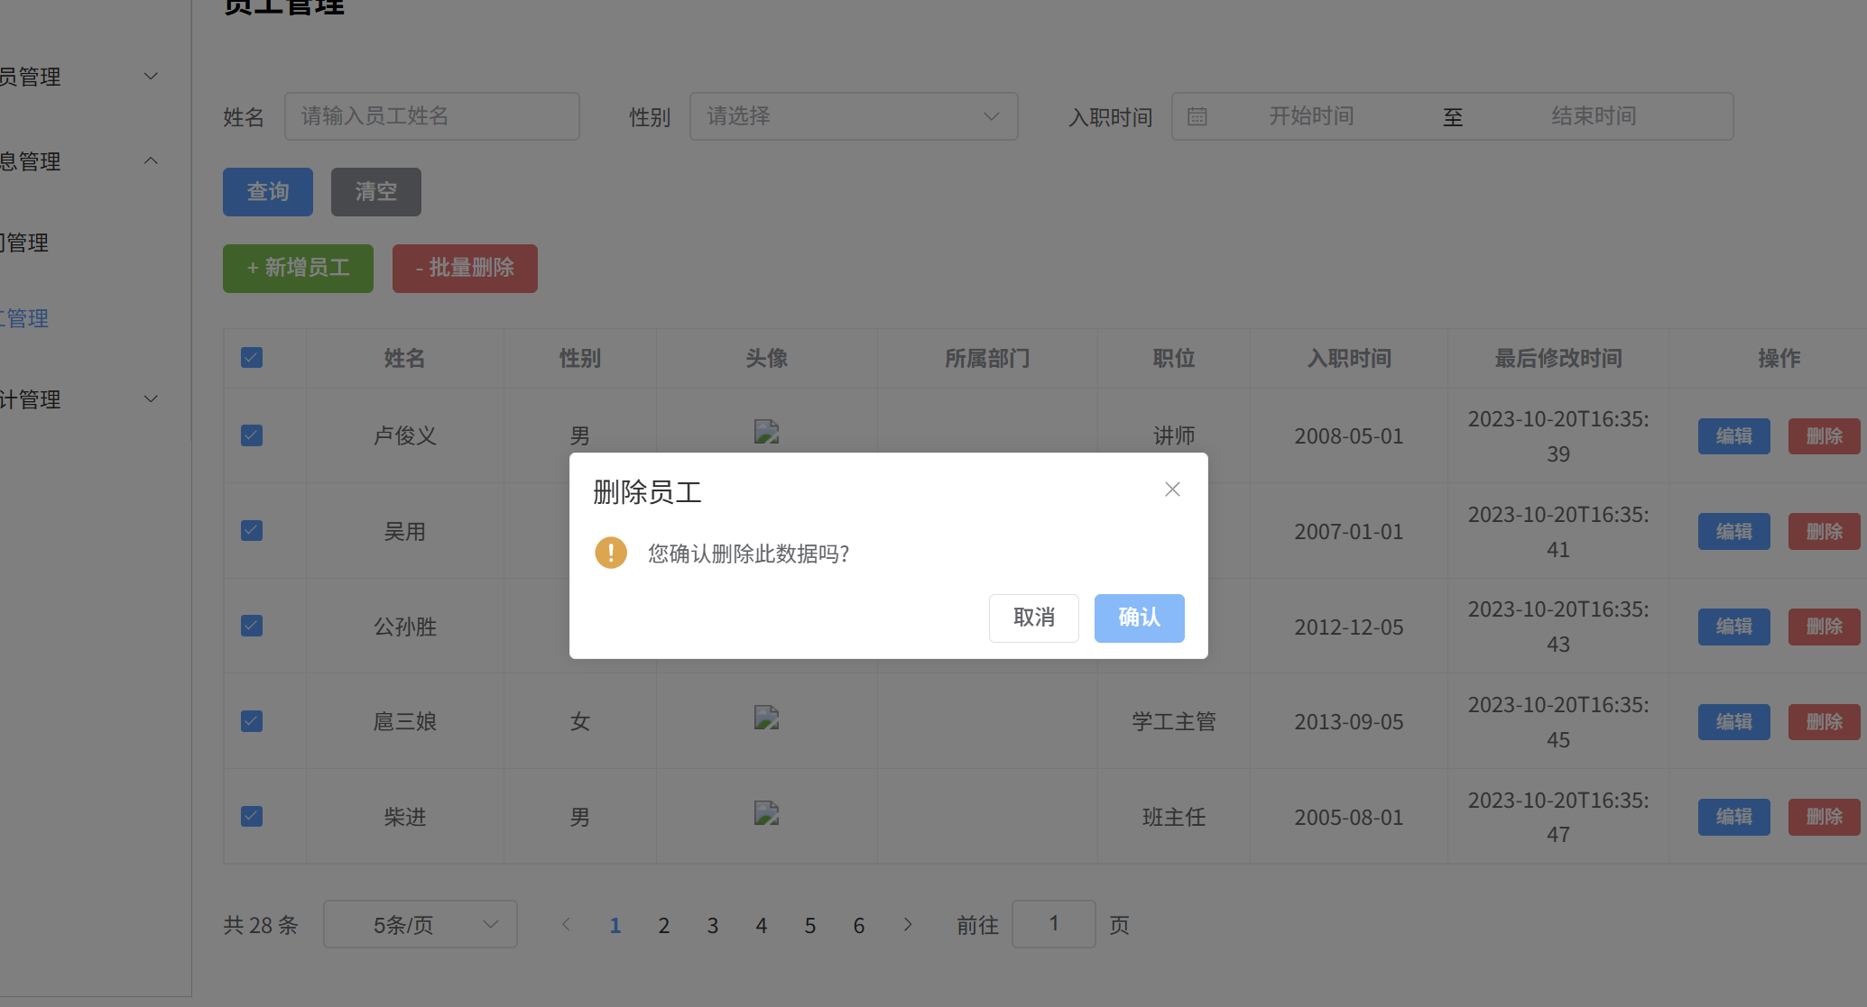
Task: Close the 删除员工 dialog with X icon
Action: 1172,490
